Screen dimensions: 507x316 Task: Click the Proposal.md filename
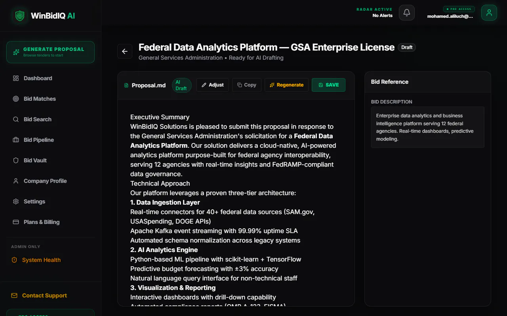[x=149, y=85]
